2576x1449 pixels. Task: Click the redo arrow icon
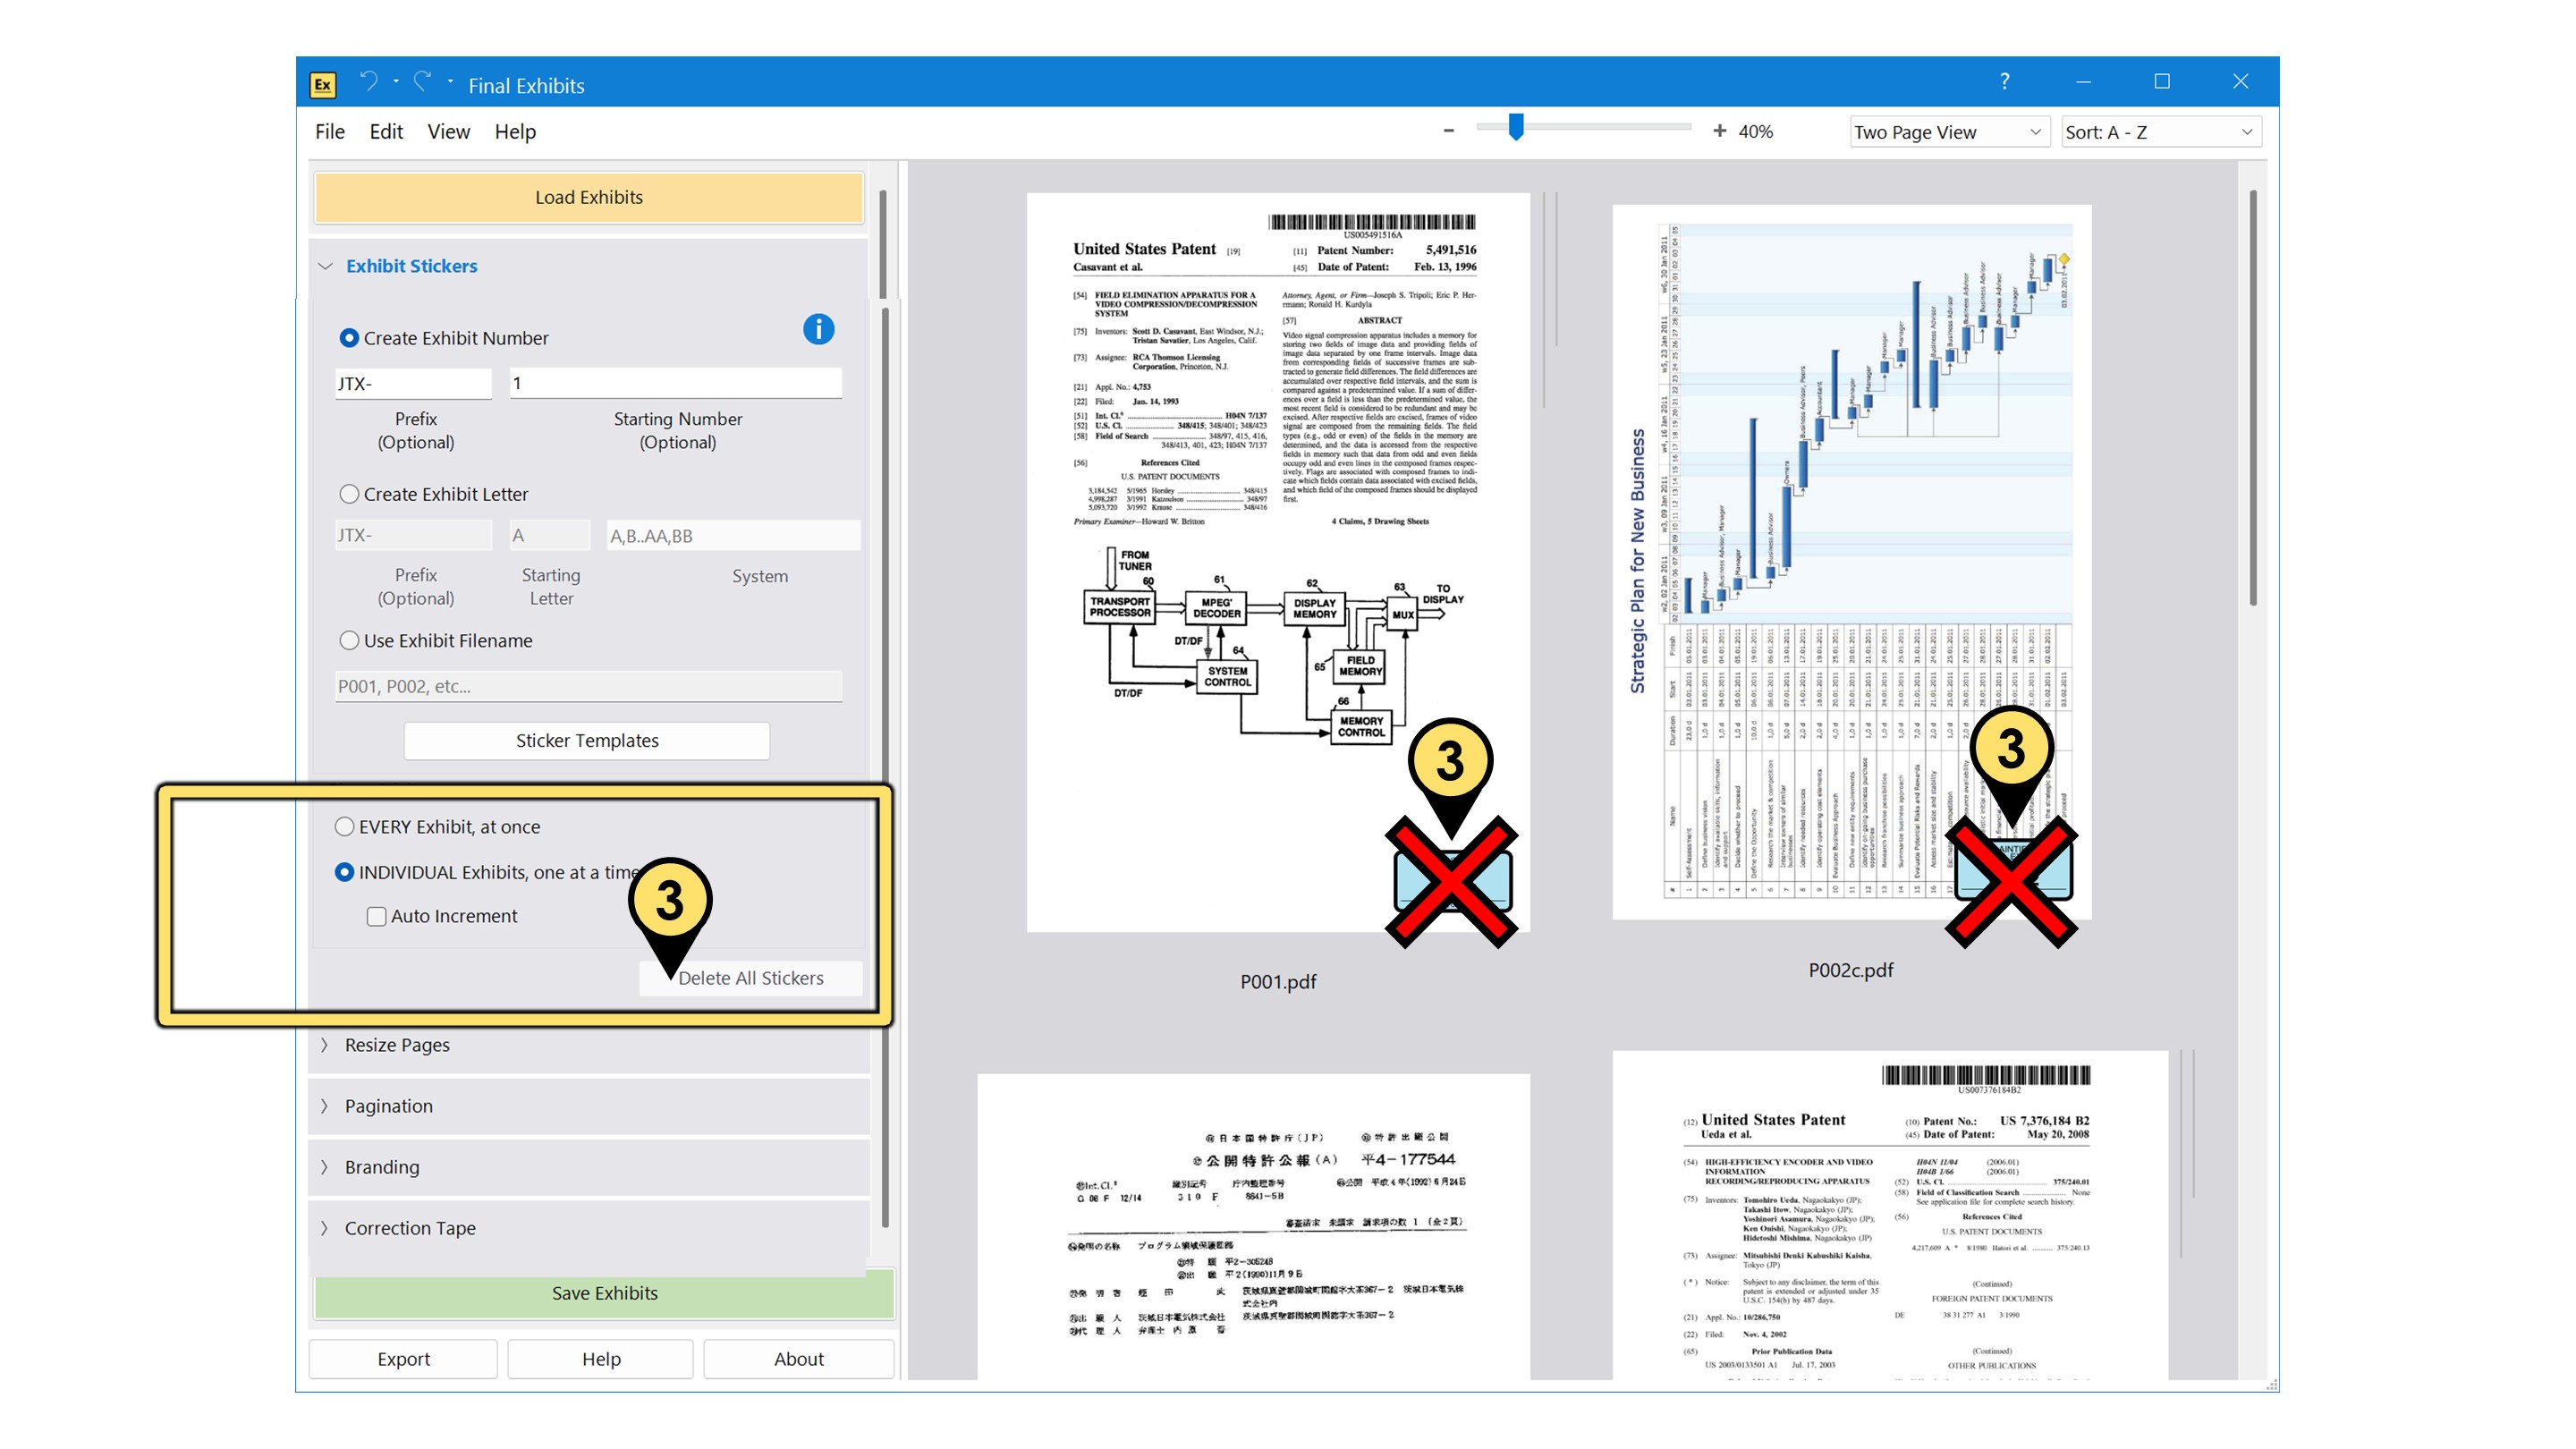423,82
